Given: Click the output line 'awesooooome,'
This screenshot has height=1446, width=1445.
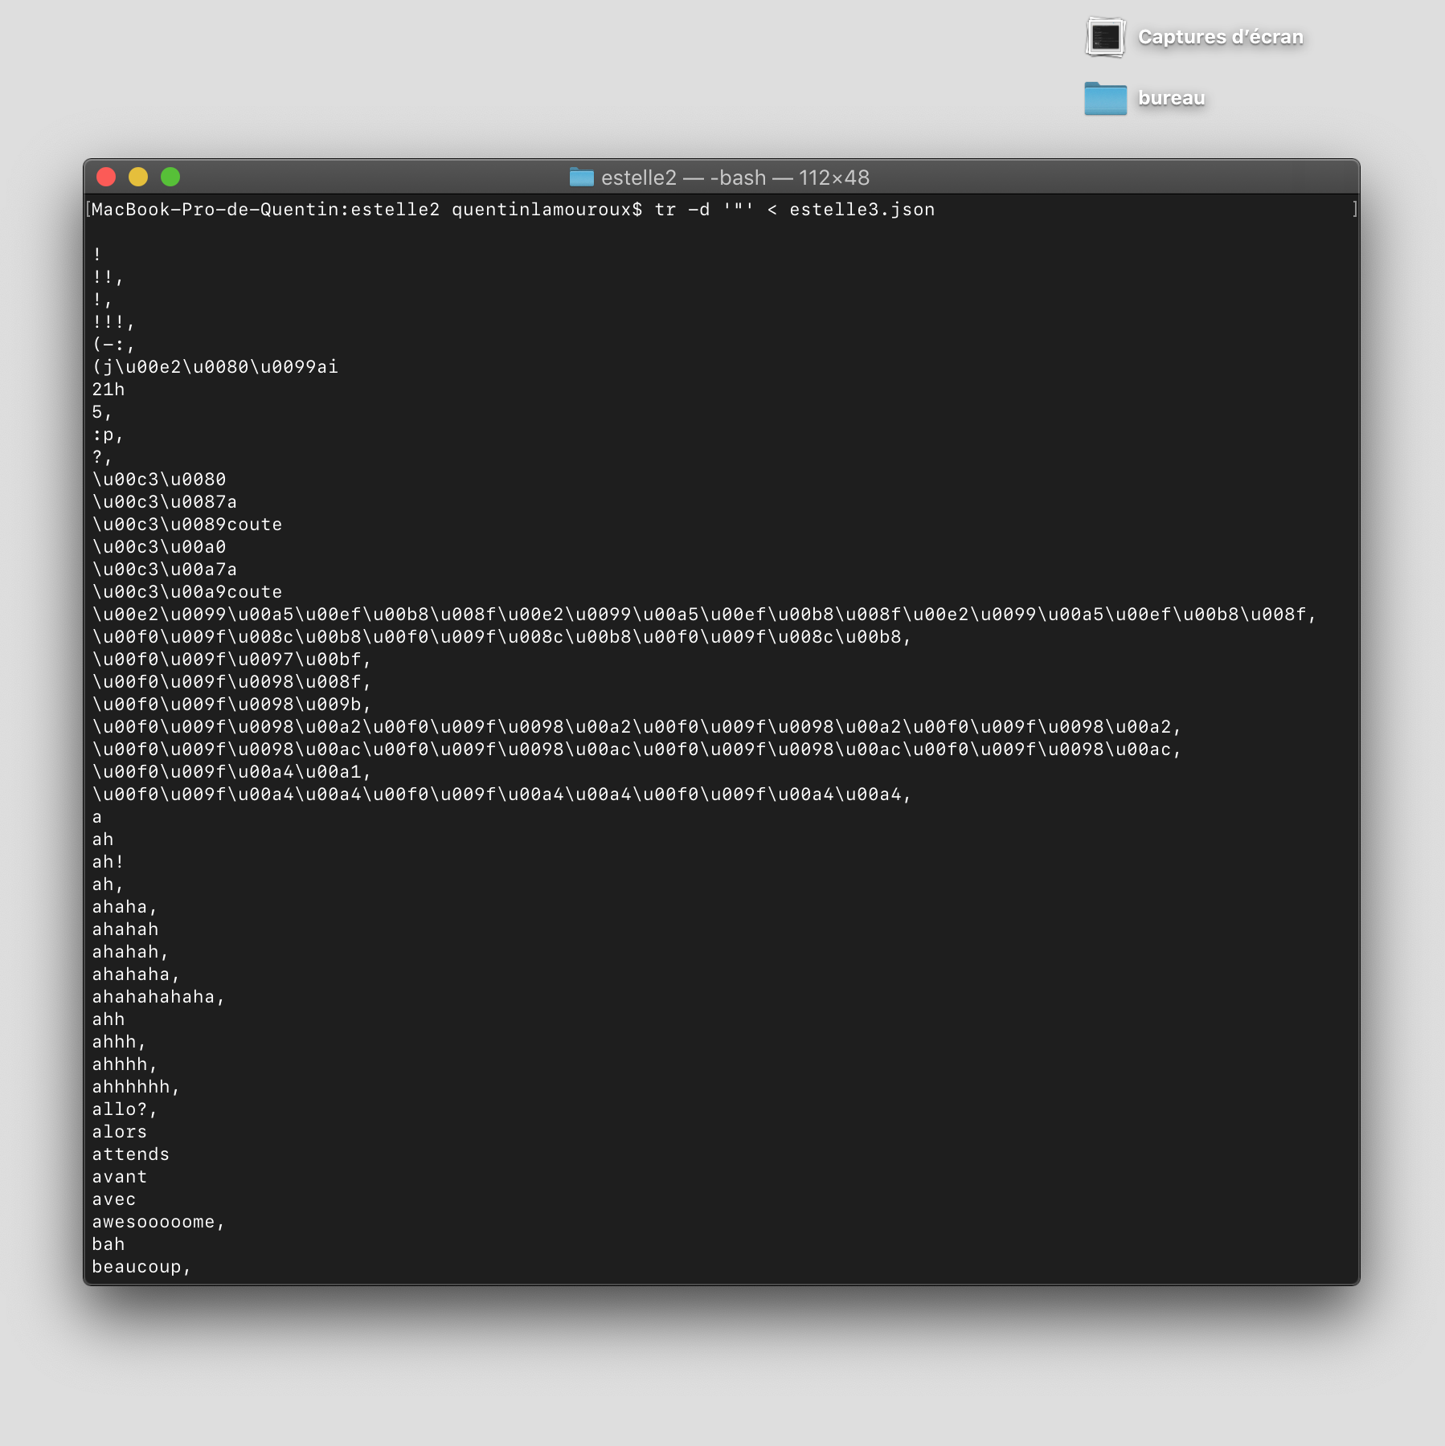Looking at the screenshot, I should [x=158, y=1222].
